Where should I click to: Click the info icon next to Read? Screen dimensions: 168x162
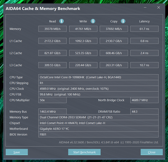click(x=61, y=21)
